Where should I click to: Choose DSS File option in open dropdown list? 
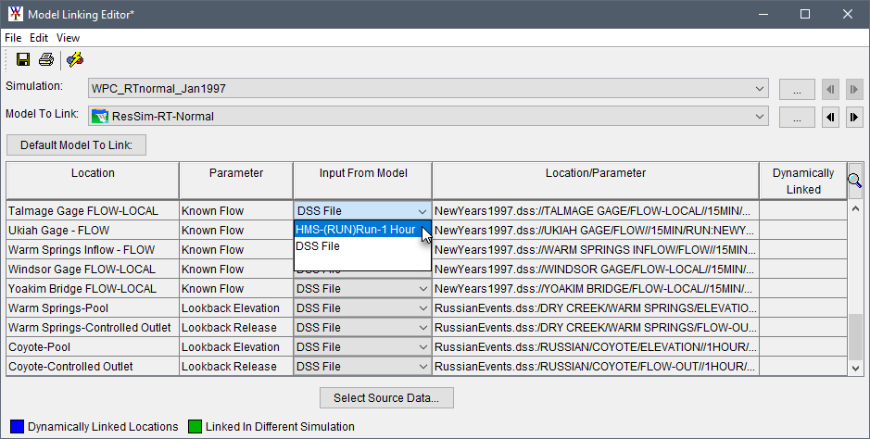coord(318,247)
